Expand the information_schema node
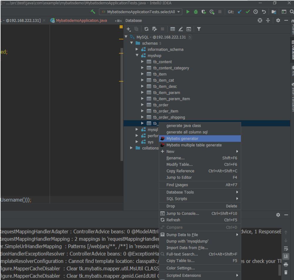 [x=137, y=50]
